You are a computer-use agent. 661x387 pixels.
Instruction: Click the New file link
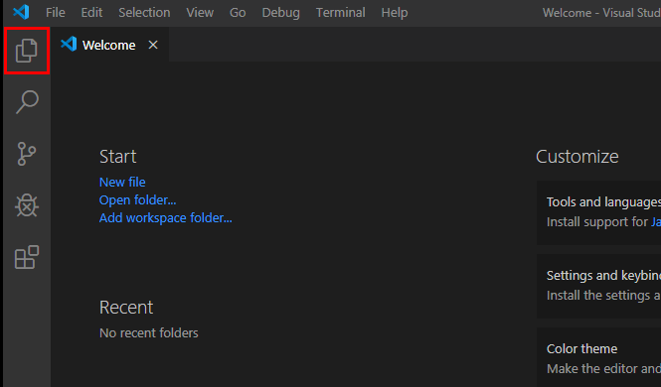[122, 183]
